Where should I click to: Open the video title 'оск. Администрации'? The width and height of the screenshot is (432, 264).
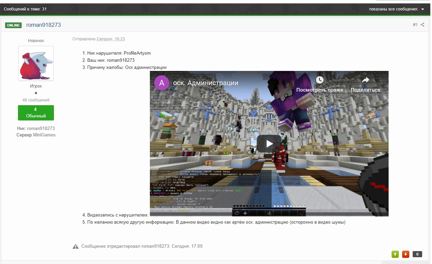(205, 83)
